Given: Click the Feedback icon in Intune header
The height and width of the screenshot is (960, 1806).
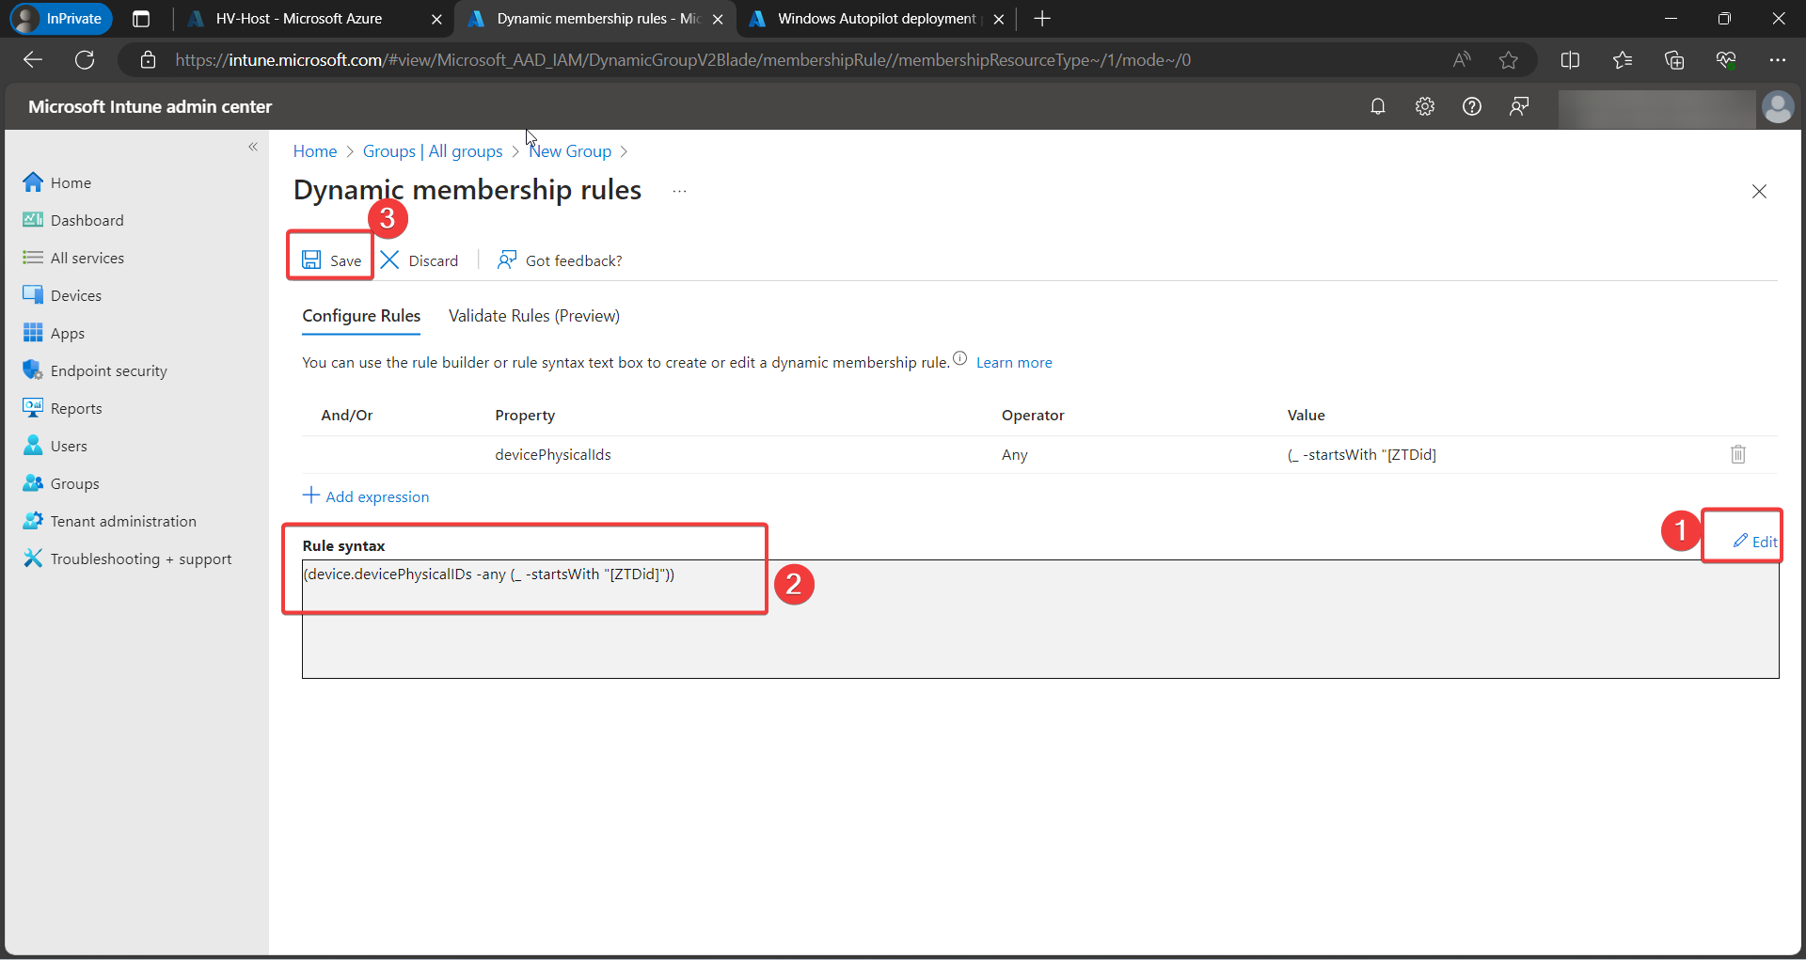Looking at the screenshot, I should pyautogui.click(x=1519, y=106).
